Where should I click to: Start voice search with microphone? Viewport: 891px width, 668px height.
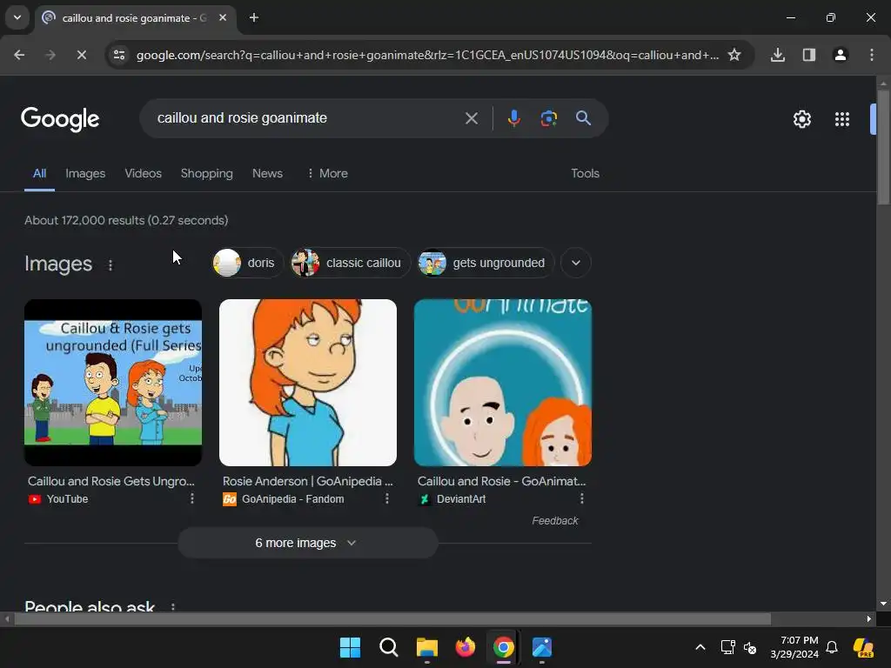[513, 118]
